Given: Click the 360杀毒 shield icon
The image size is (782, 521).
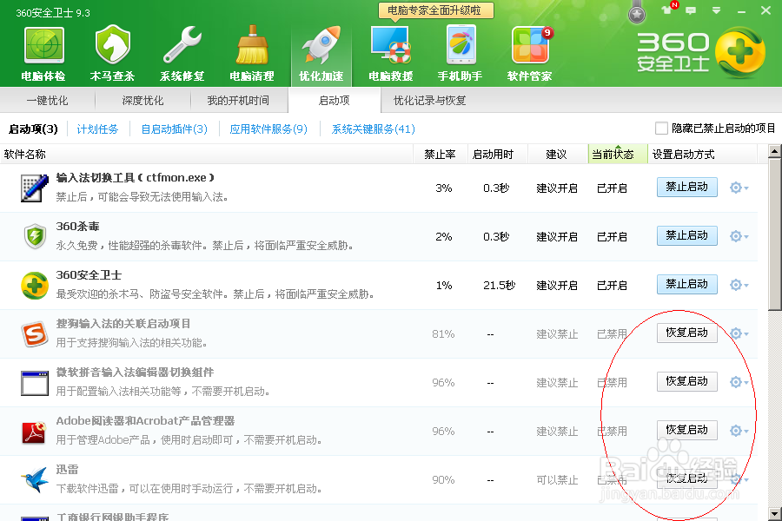Looking at the screenshot, I should pyautogui.click(x=35, y=236).
